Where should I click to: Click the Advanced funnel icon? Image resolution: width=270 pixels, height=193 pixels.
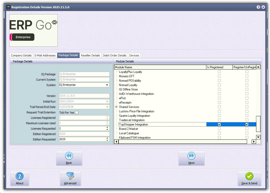coord(70,176)
